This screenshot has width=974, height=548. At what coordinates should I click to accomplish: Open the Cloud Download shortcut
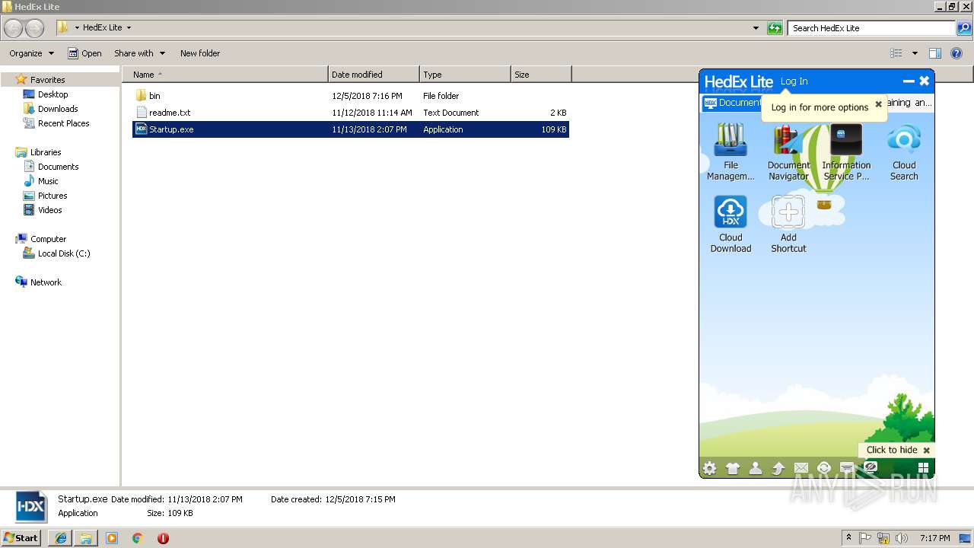tap(730, 224)
